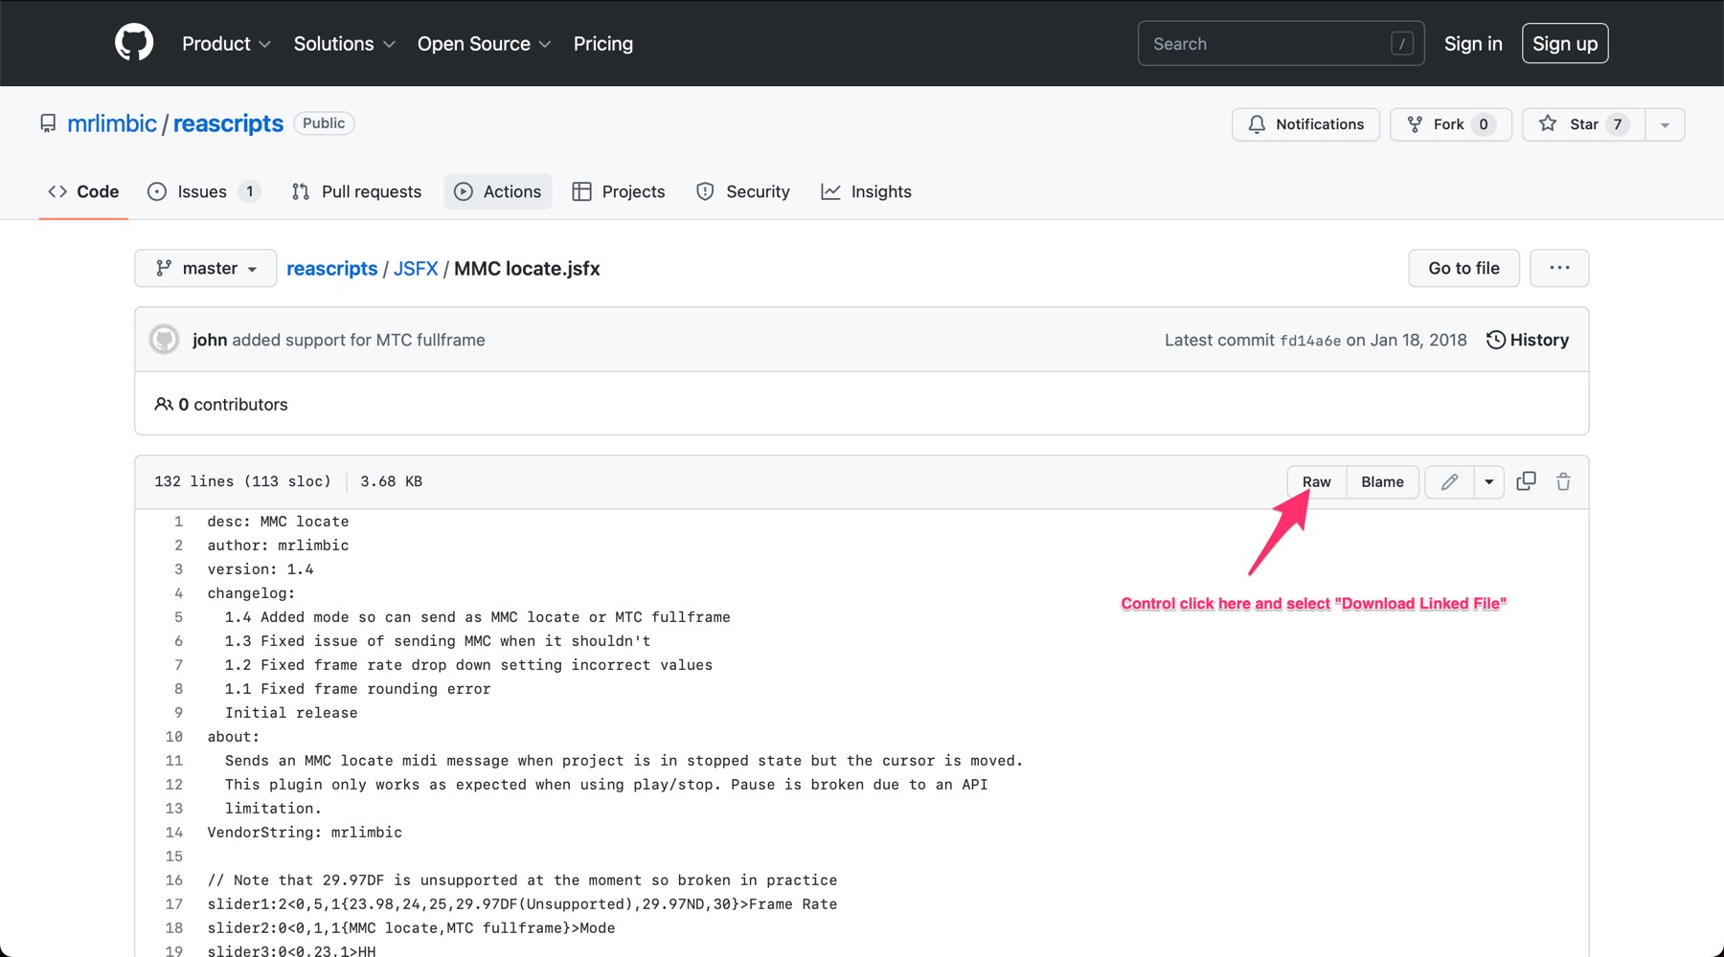
Task: Click the Blame button
Action: [x=1382, y=481]
